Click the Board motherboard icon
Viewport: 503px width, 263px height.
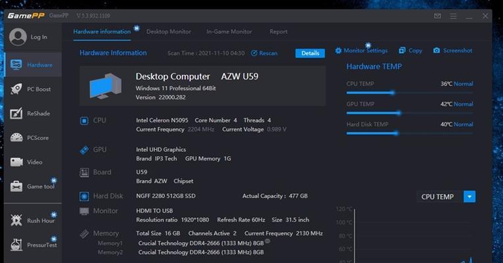coord(84,172)
